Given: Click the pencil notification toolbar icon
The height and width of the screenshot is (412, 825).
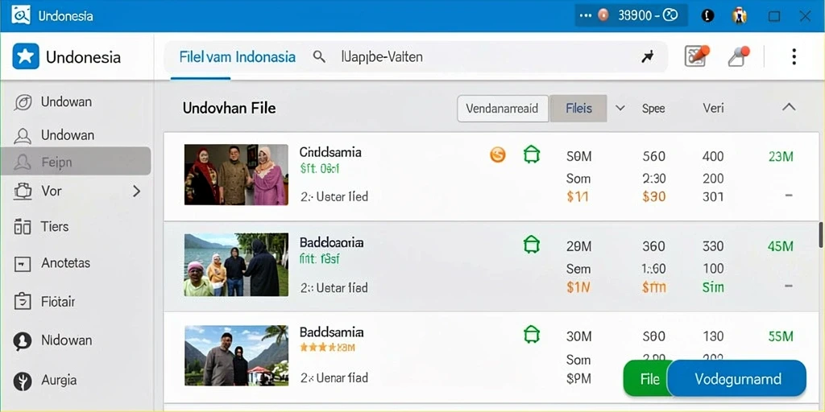Looking at the screenshot, I should tap(738, 56).
